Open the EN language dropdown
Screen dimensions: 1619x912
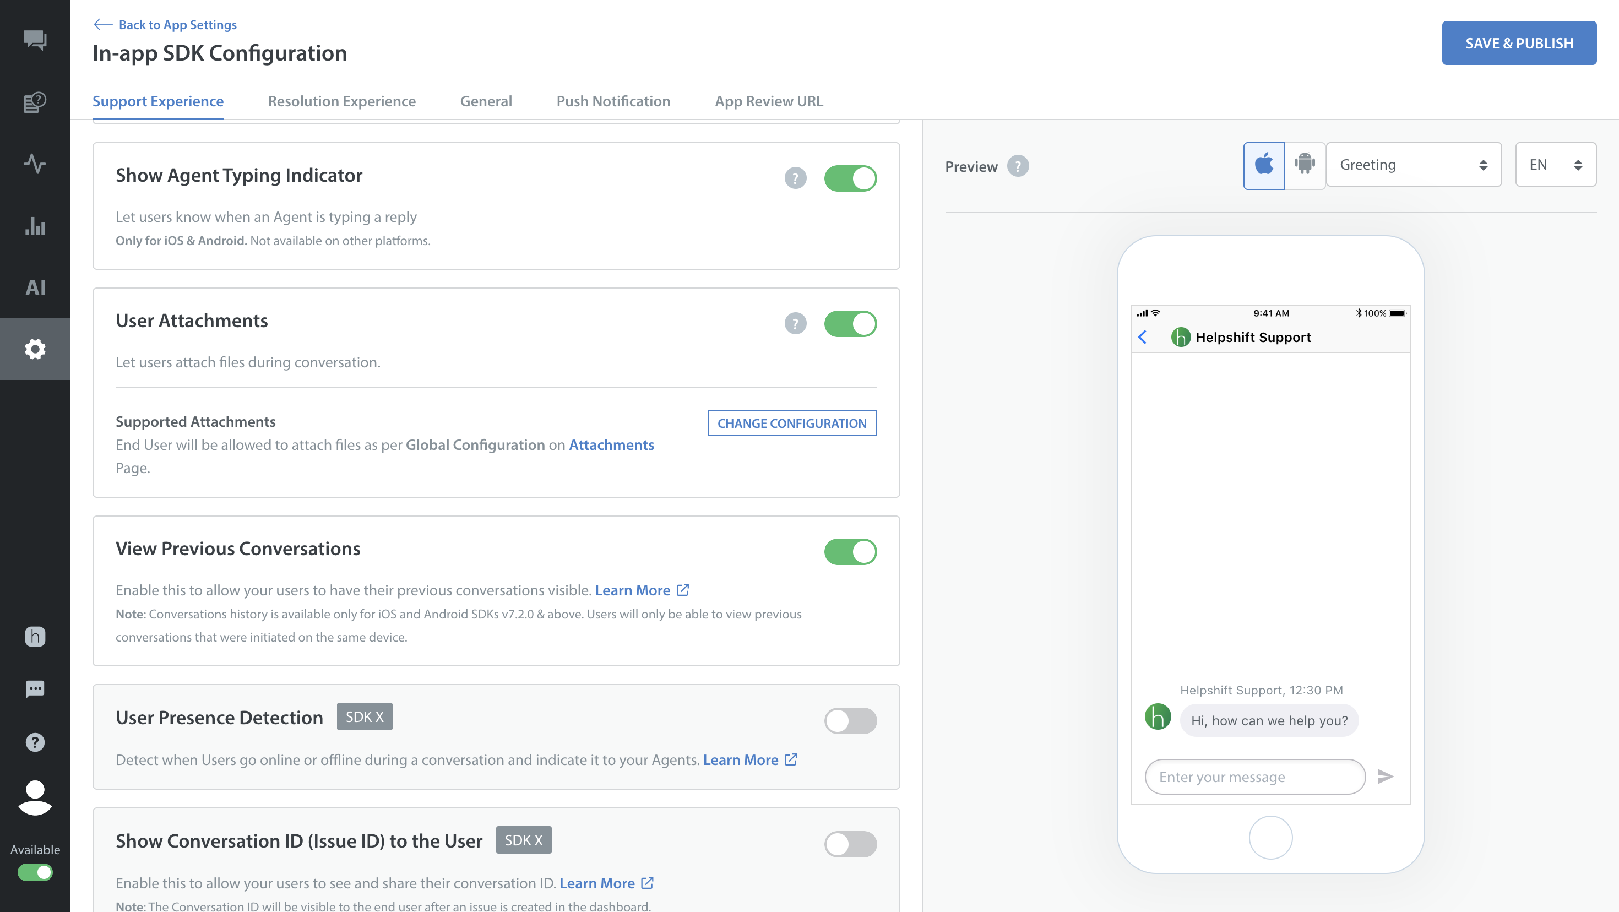(x=1555, y=165)
